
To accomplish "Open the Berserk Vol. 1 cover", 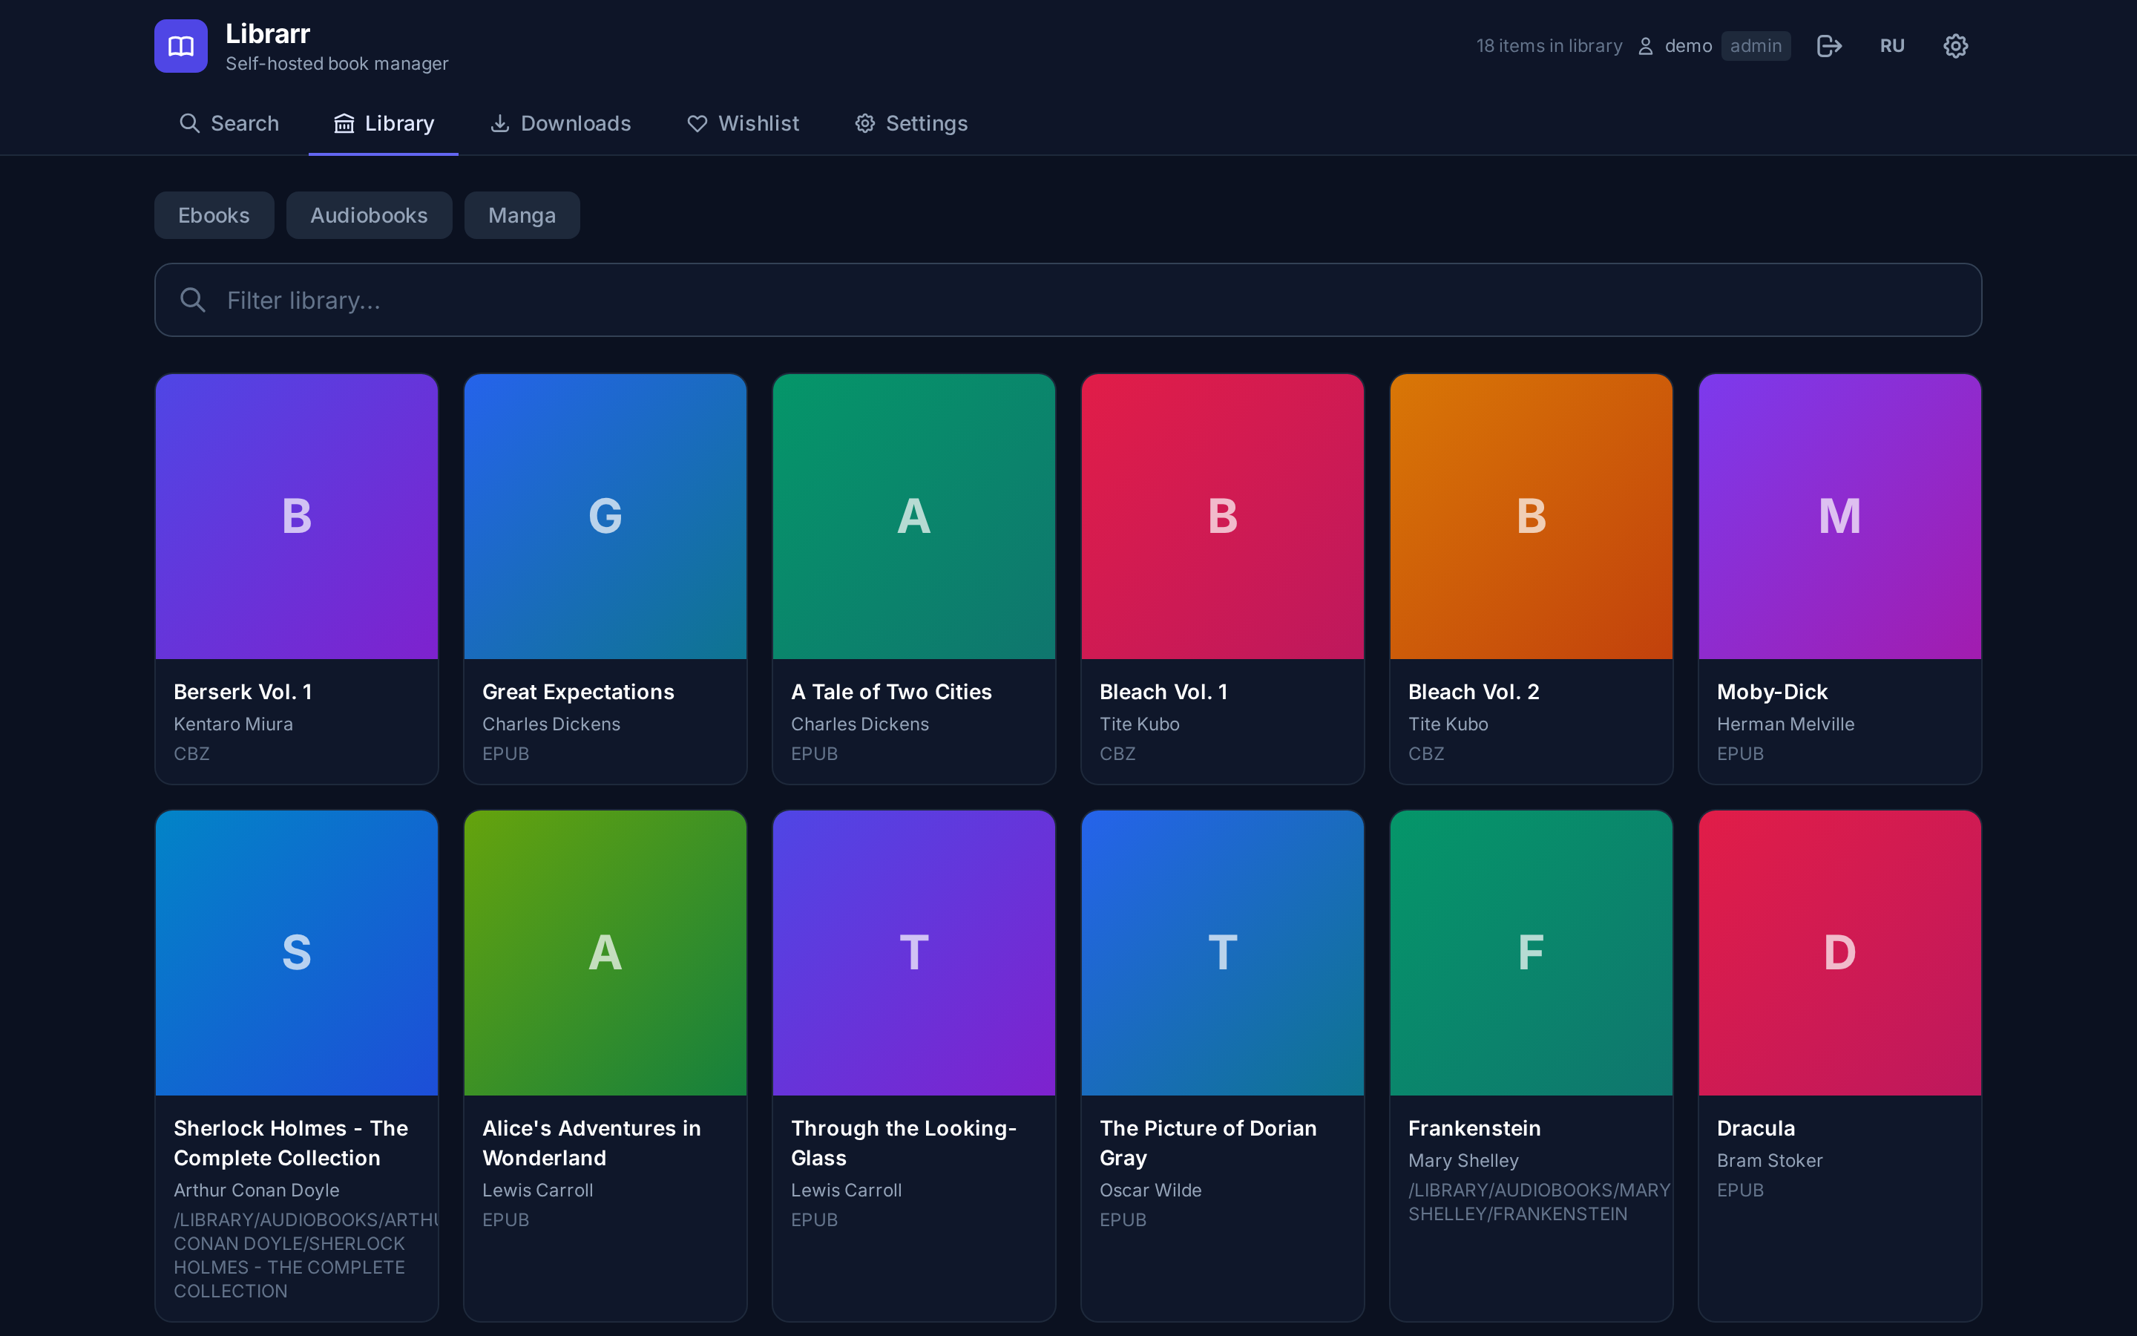I will (x=297, y=516).
